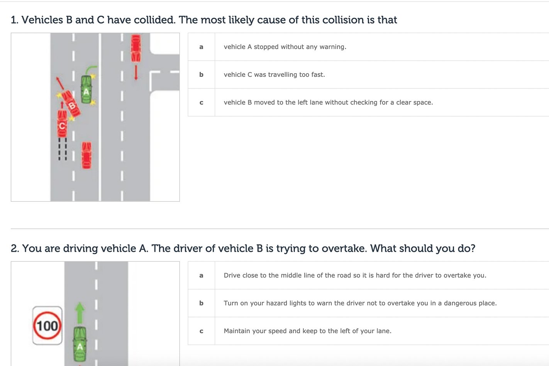Click red car at top of right lane
549x366 pixels.
[x=136, y=48]
